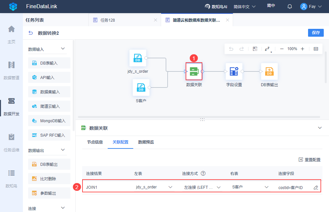Screen dimensions: 329x212
Task: Open the 左表 jdy_s_order dropdown
Action: point(154,187)
